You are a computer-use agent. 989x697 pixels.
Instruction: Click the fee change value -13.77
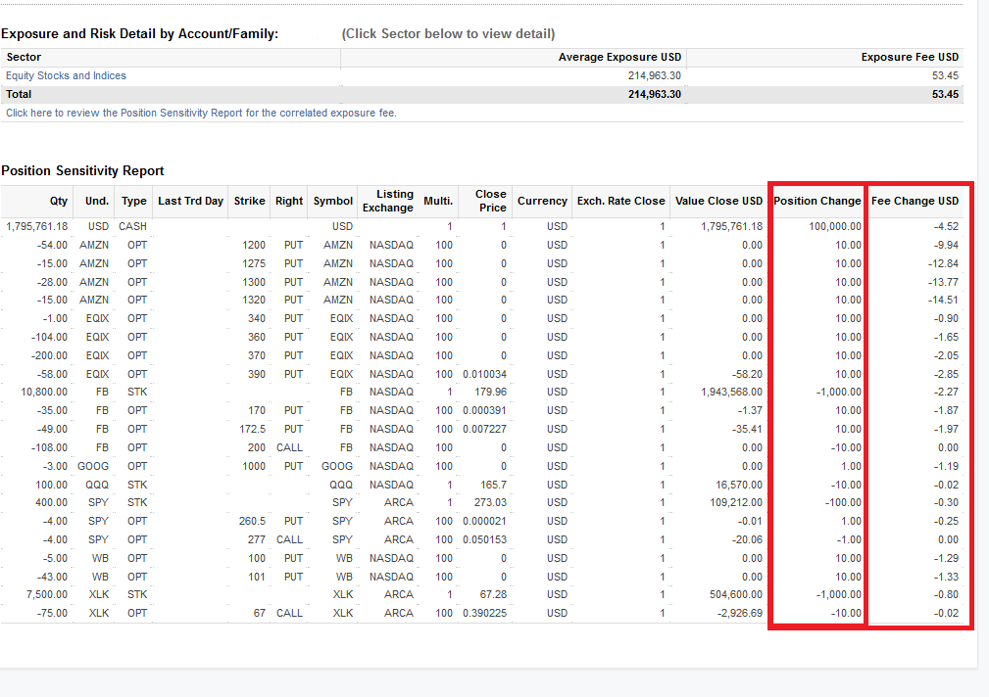pyautogui.click(x=943, y=282)
